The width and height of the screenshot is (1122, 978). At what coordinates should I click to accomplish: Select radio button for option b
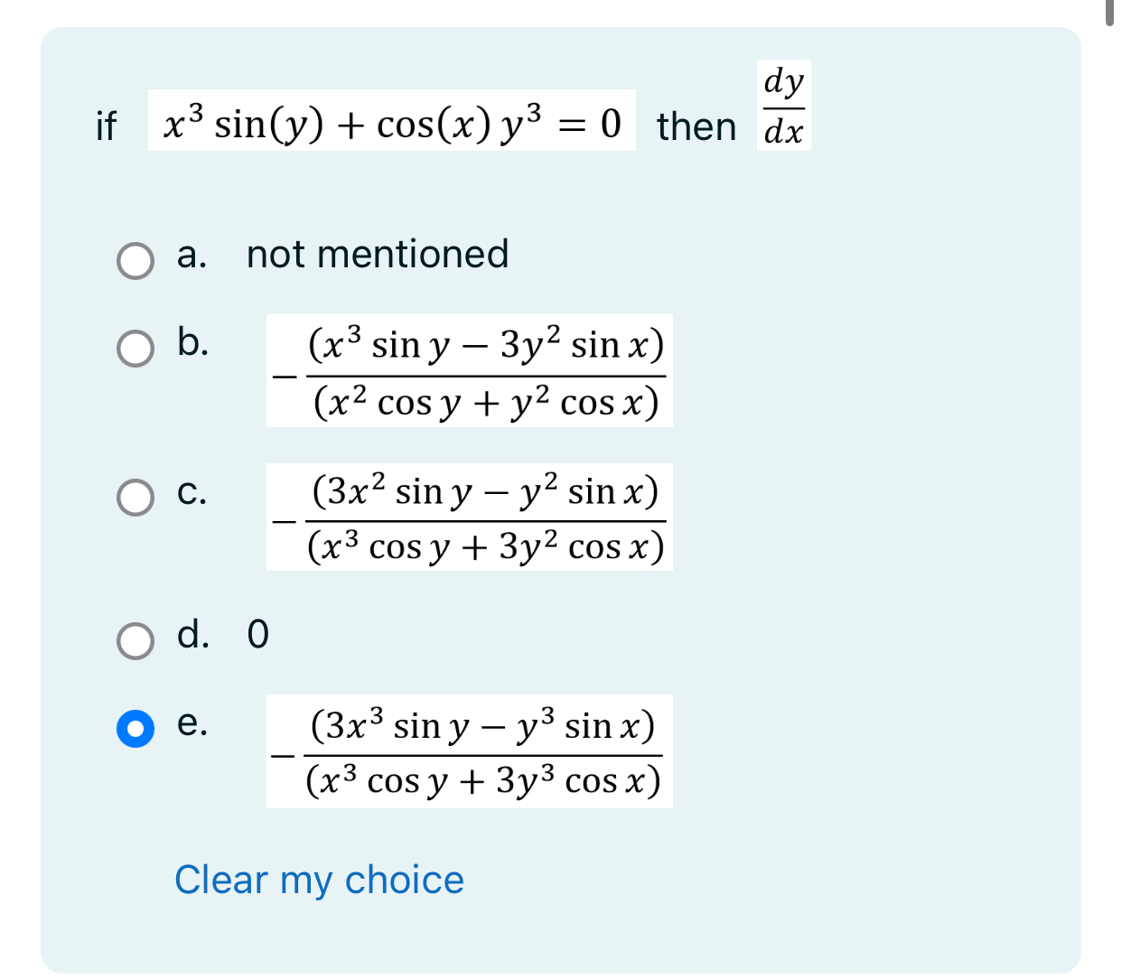pos(136,349)
